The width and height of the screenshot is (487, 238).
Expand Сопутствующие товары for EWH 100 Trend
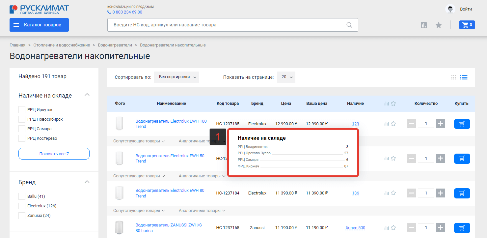139,141
